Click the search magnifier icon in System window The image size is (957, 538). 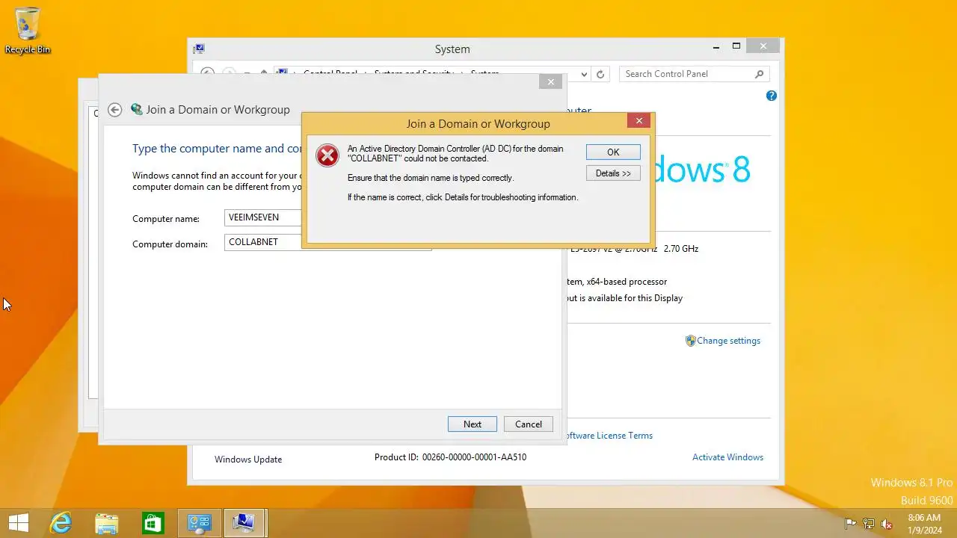(x=759, y=74)
